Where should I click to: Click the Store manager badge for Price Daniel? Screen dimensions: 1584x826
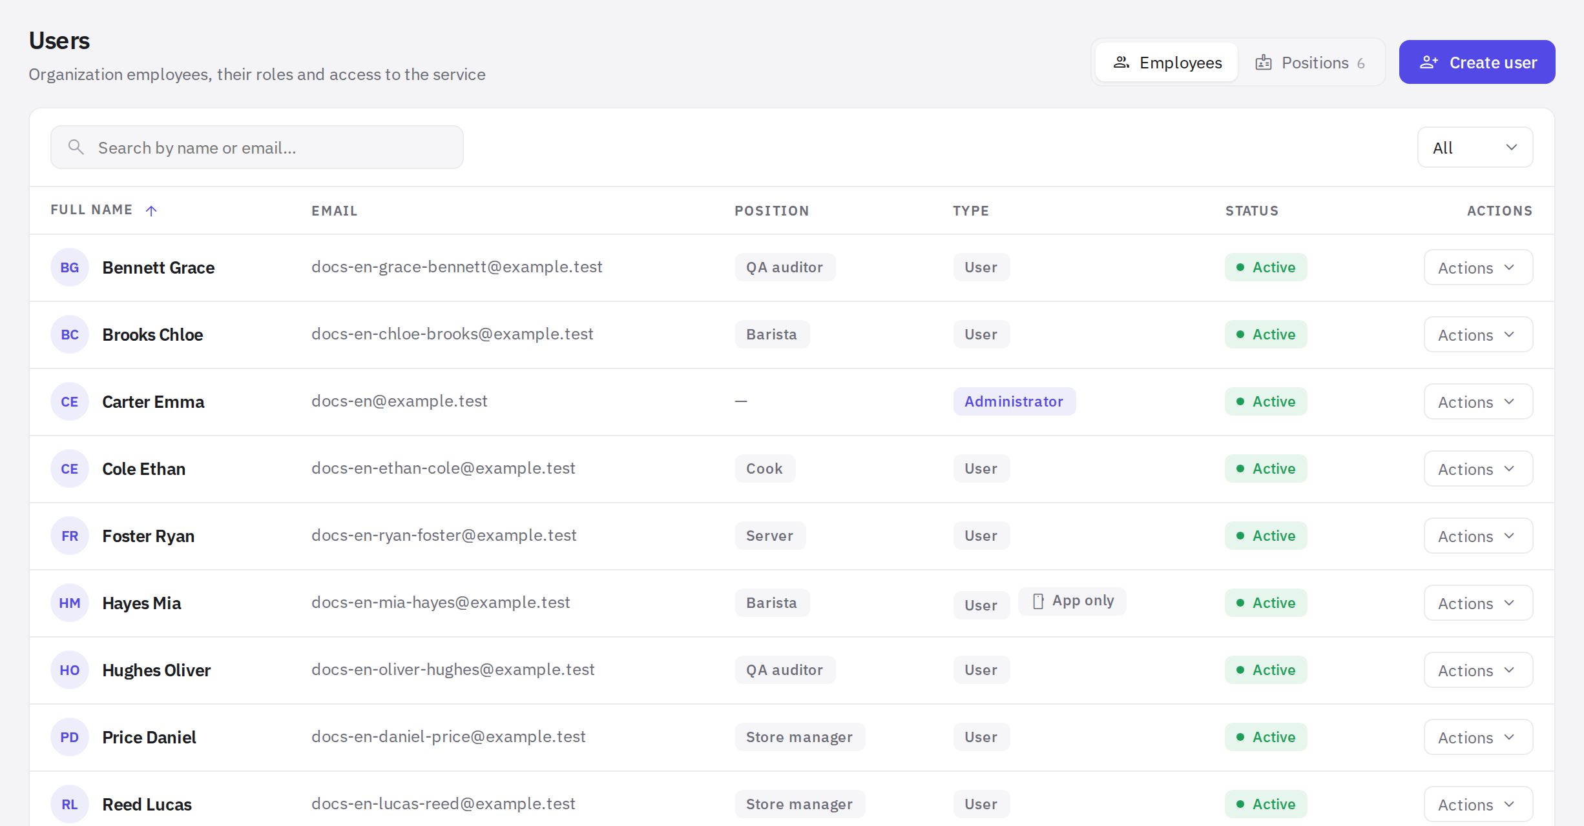pyautogui.click(x=800, y=737)
